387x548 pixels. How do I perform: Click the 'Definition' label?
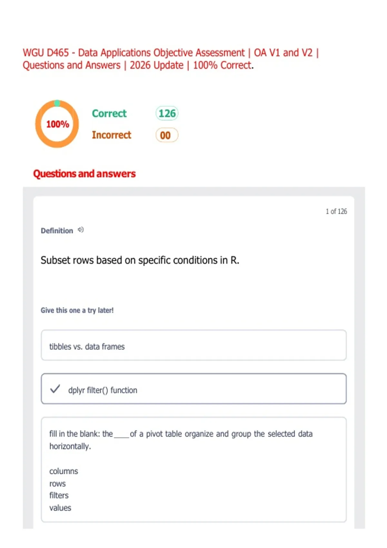coord(57,231)
